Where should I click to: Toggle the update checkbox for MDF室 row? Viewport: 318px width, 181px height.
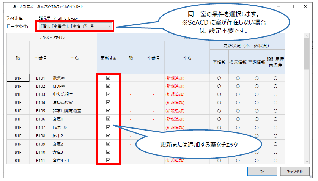[109, 86]
